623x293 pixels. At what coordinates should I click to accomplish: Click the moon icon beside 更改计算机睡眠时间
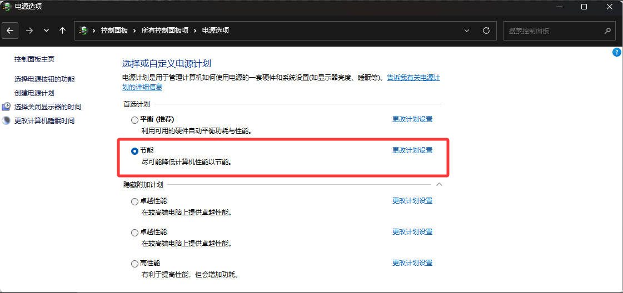pyautogui.click(x=6, y=120)
